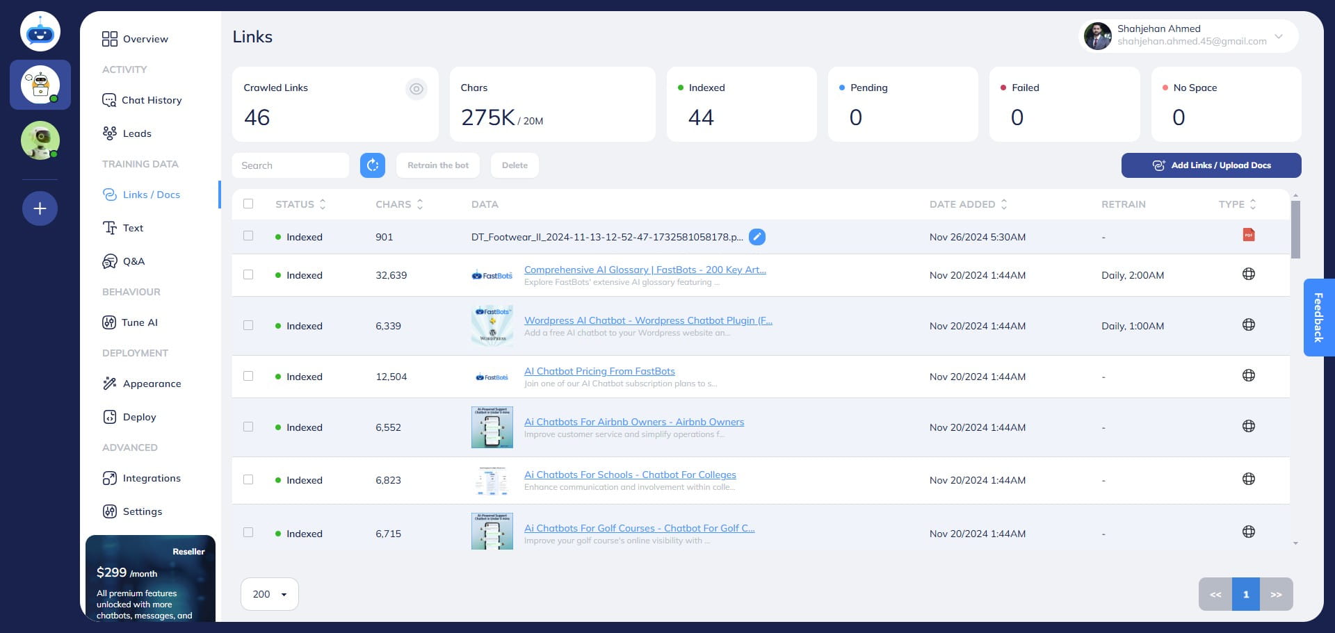
Task: Click the PDF type icon in first row
Action: 1248,235
